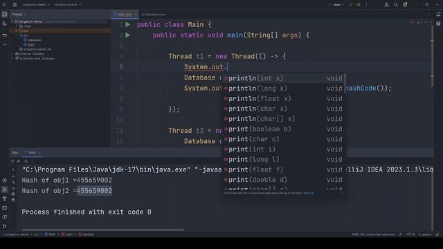The height and width of the screenshot is (249, 443).
Task: Expand the out folder
Action: point(17,30)
